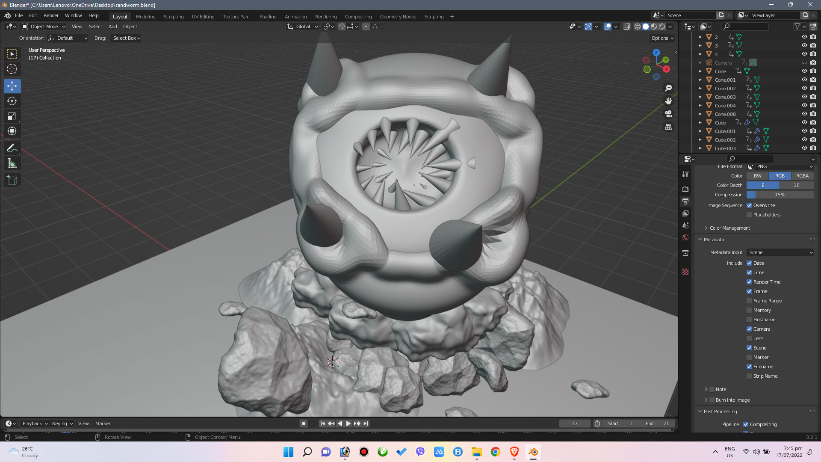Open the Render menu

tap(51, 15)
